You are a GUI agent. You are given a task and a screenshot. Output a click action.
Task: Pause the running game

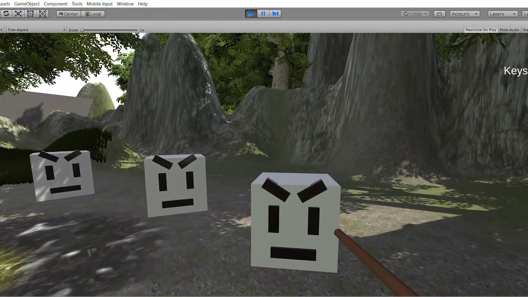point(263,14)
